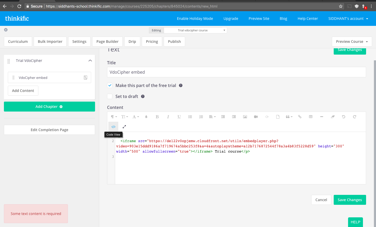Click the Blog link

point(283,19)
